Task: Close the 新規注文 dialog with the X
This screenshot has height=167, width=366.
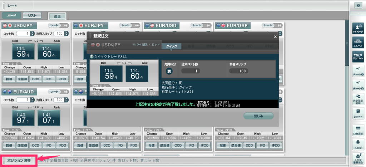Action: pyautogui.click(x=275, y=36)
